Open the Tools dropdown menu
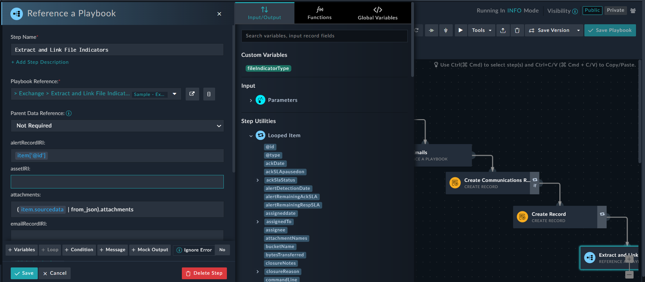Image resolution: width=645 pixels, height=282 pixels. pos(481,30)
